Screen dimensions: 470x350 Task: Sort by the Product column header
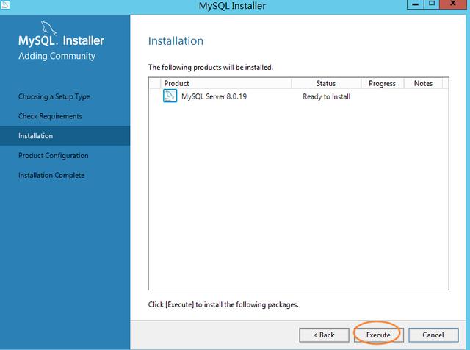[x=225, y=83]
